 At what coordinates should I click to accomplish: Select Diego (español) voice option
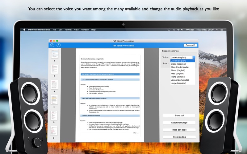pyautogui.click(x=178, y=64)
